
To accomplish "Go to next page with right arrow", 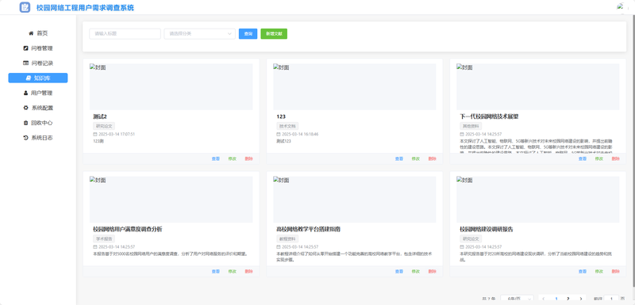I will [x=581, y=299].
